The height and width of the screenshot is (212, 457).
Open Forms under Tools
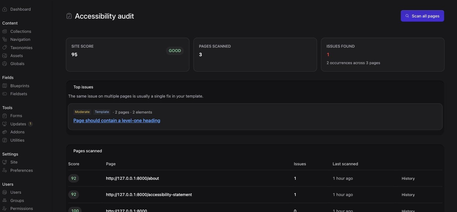pyautogui.click(x=16, y=116)
